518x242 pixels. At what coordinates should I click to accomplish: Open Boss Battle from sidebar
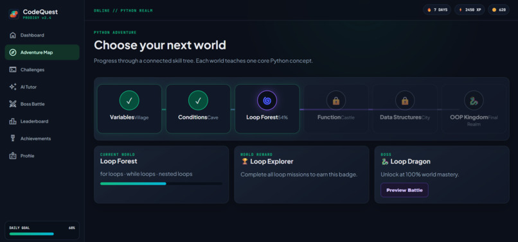coord(42,104)
